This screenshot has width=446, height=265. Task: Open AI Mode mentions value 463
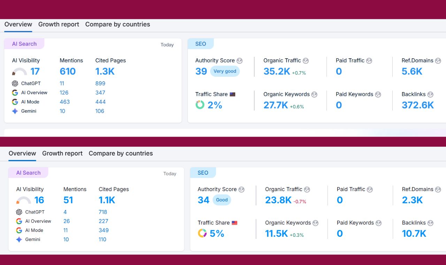(x=65, y=102)
